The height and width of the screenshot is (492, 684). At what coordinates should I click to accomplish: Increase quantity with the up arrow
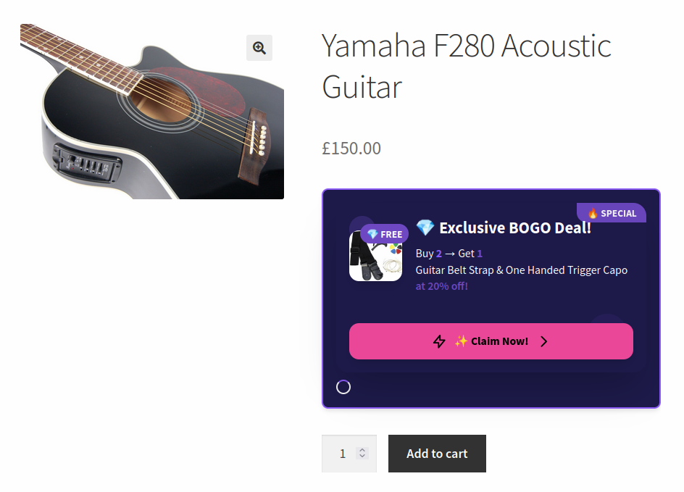[363, 450]
